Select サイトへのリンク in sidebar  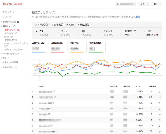coord(11,33)
